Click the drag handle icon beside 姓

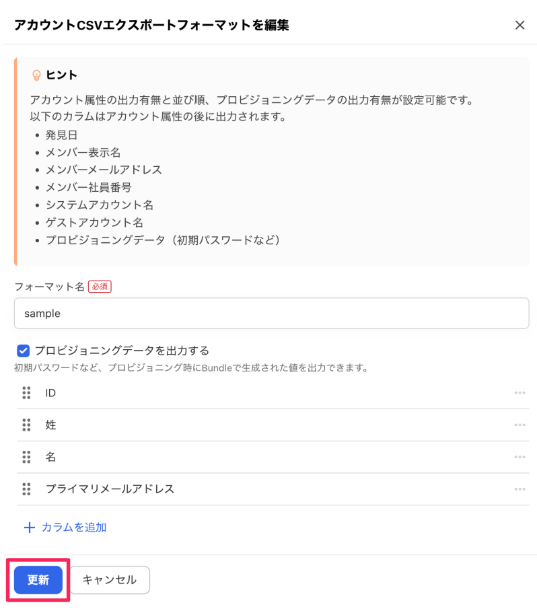pyautogui.click(x=26, y=425)
